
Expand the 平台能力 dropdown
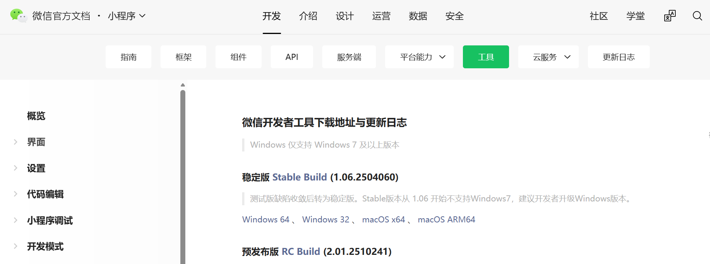coord(419,57)
